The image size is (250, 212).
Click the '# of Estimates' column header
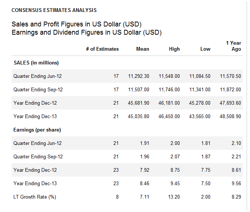click(x=102, y=49)
